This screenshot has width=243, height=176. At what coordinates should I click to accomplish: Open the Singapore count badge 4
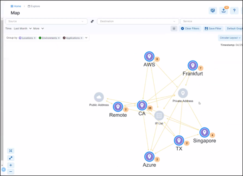pyautogui.click(x=212, y=135)
